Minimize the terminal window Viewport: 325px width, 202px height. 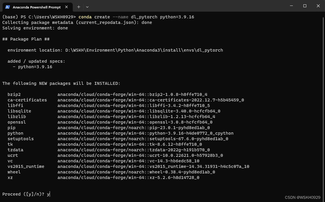[x=291, y=6]
